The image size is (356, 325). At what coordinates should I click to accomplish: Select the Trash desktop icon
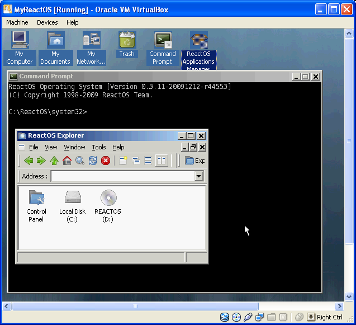[127, 44]
